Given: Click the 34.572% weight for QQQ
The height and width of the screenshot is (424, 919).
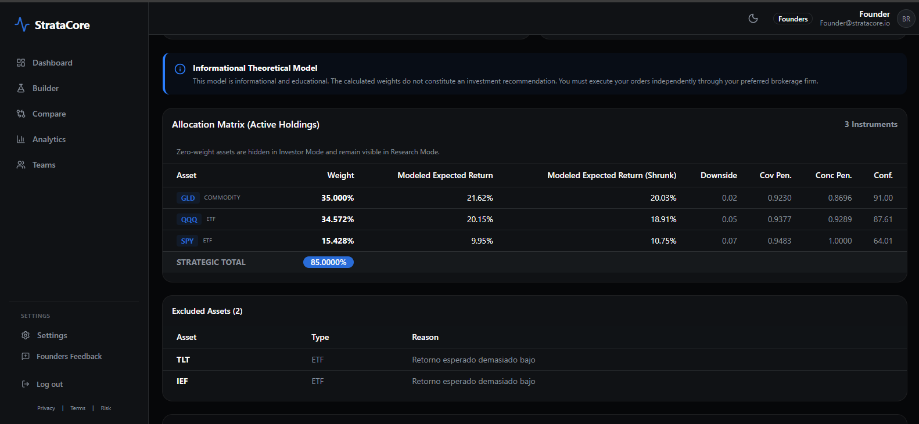Looking at the screenshot, I should click(338, 219).
